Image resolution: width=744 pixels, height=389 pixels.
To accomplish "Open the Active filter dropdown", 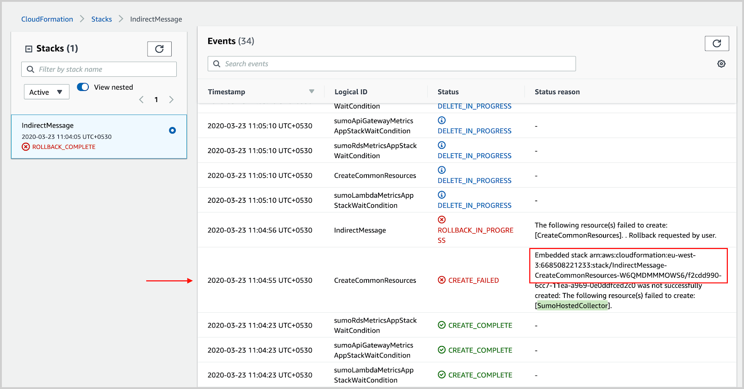I will click(46, 92).
